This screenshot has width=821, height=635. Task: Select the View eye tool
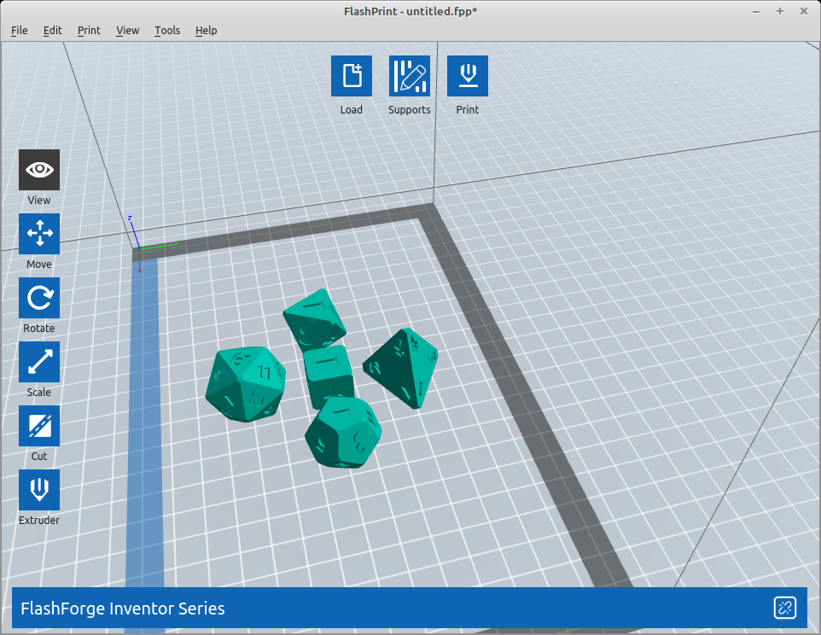pos(39,170)
